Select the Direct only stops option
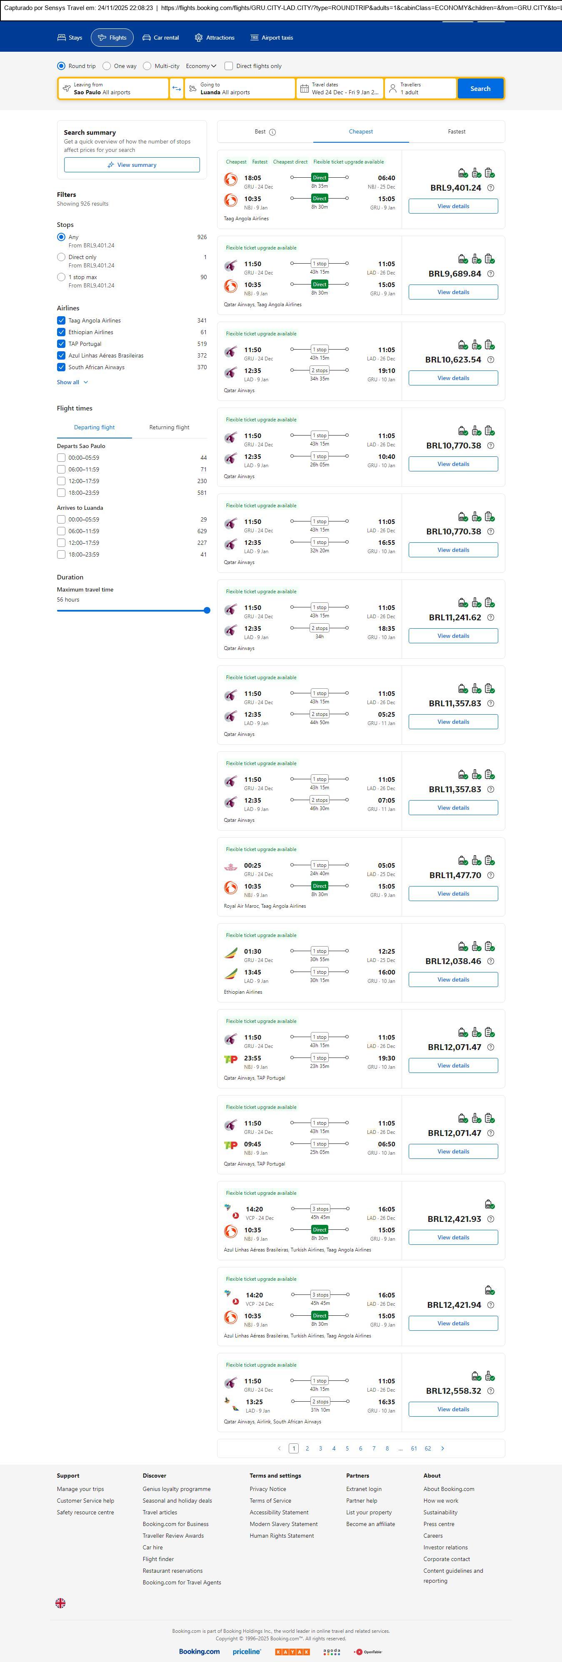This screenshot has height=1662, width=562. pyautogui.click(x=61, y=257)
